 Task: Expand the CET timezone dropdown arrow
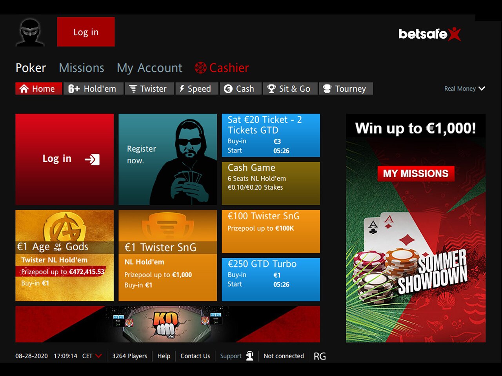click(98, 356)
